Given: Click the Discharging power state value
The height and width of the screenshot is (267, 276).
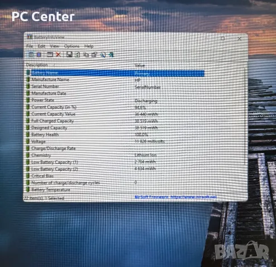Looking at the screenshot, I should click(x=146, y=101).
